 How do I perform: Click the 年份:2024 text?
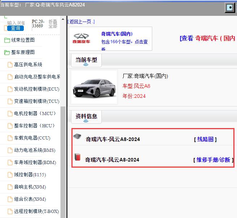(134, 96)
